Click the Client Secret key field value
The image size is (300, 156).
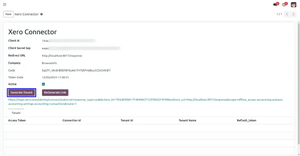coord(81,48)
